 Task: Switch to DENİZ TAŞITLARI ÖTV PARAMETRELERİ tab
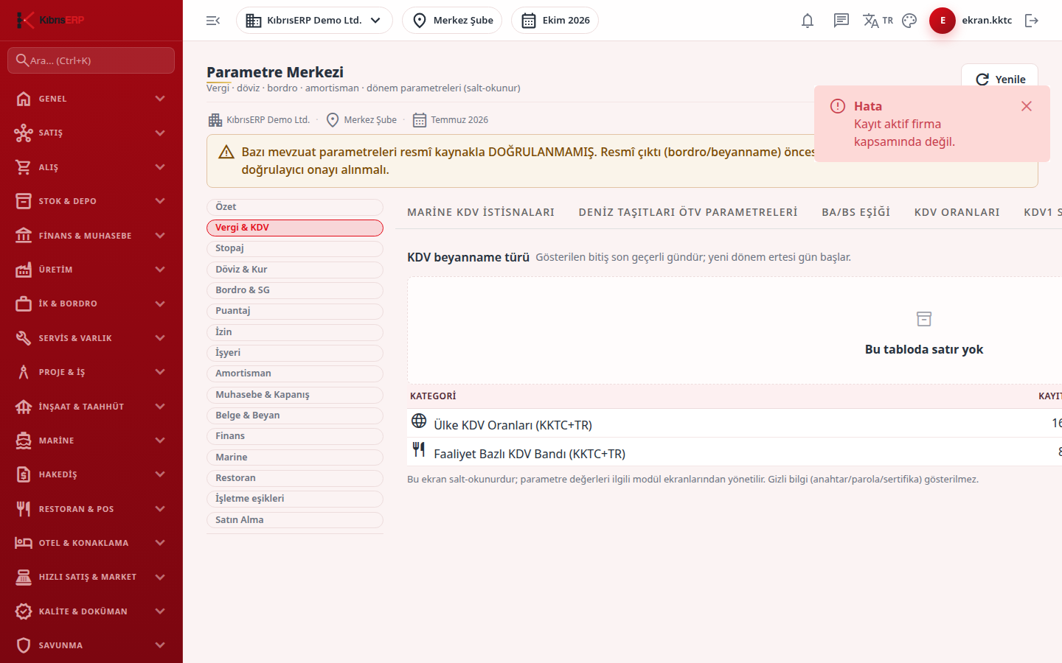(x=688, y=212)
